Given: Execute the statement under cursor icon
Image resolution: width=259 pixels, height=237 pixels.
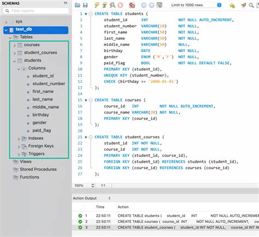Looking at the screenshot, I should point(104,5).
